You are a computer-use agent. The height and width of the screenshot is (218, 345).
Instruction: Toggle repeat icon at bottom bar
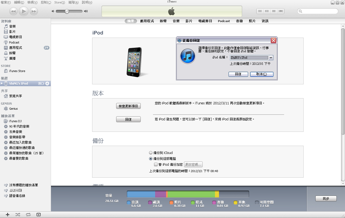pyautogui.click(x=28, y=215)
